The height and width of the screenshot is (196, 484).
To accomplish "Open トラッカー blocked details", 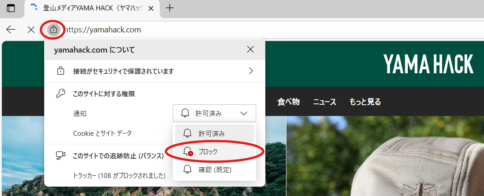I will coord(119,175).
